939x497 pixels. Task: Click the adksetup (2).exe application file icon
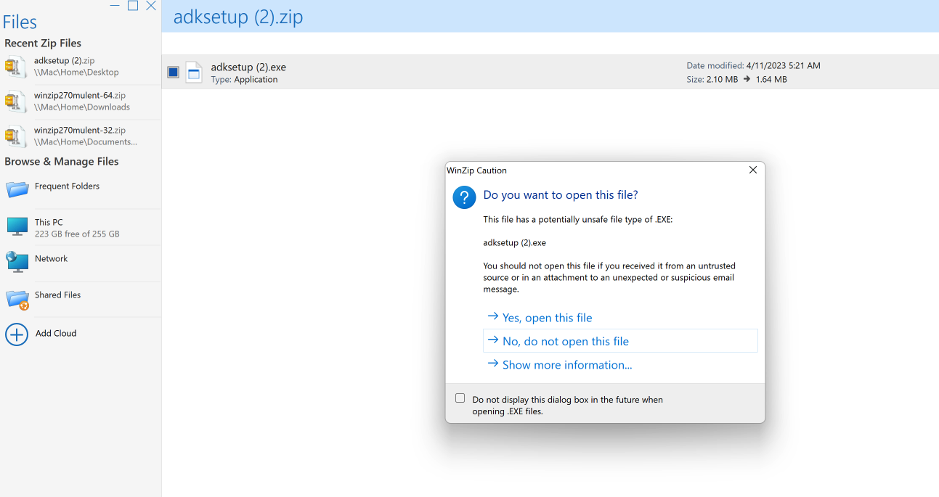[x=194, y=72]
